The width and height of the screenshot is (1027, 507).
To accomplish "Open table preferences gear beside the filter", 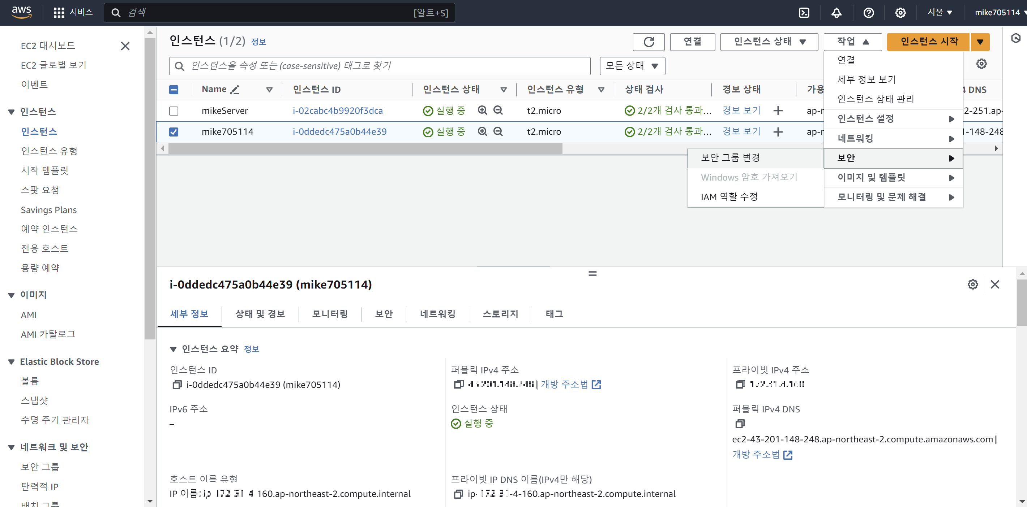I will 981,64.
